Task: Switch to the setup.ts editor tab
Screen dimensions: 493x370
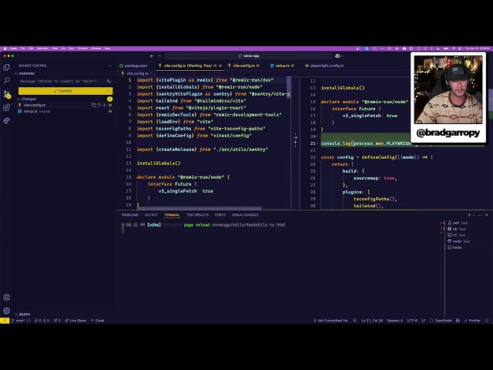Action: coord(282,66)
